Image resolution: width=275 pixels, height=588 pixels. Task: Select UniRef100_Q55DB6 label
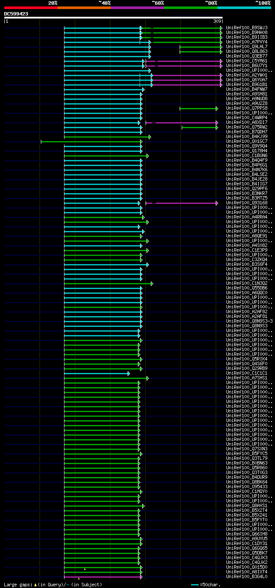pos(247,288)
